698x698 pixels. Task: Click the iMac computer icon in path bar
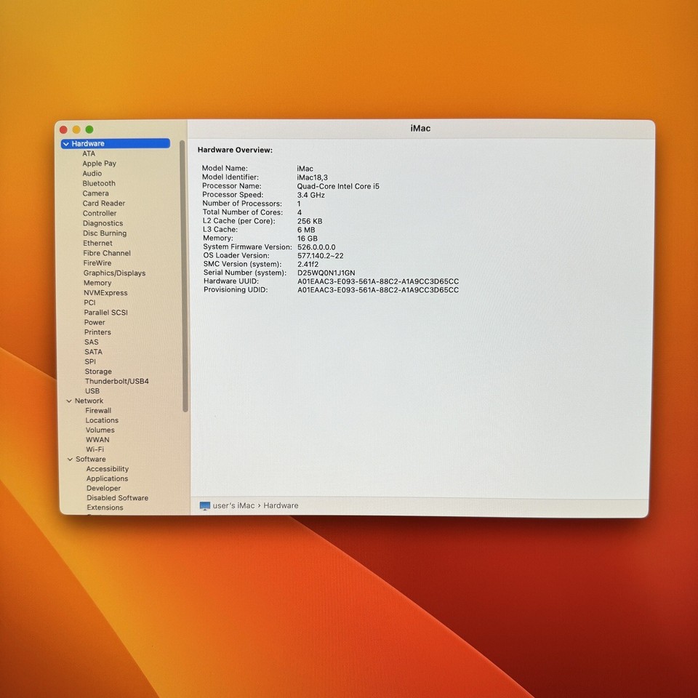[205, 506]
